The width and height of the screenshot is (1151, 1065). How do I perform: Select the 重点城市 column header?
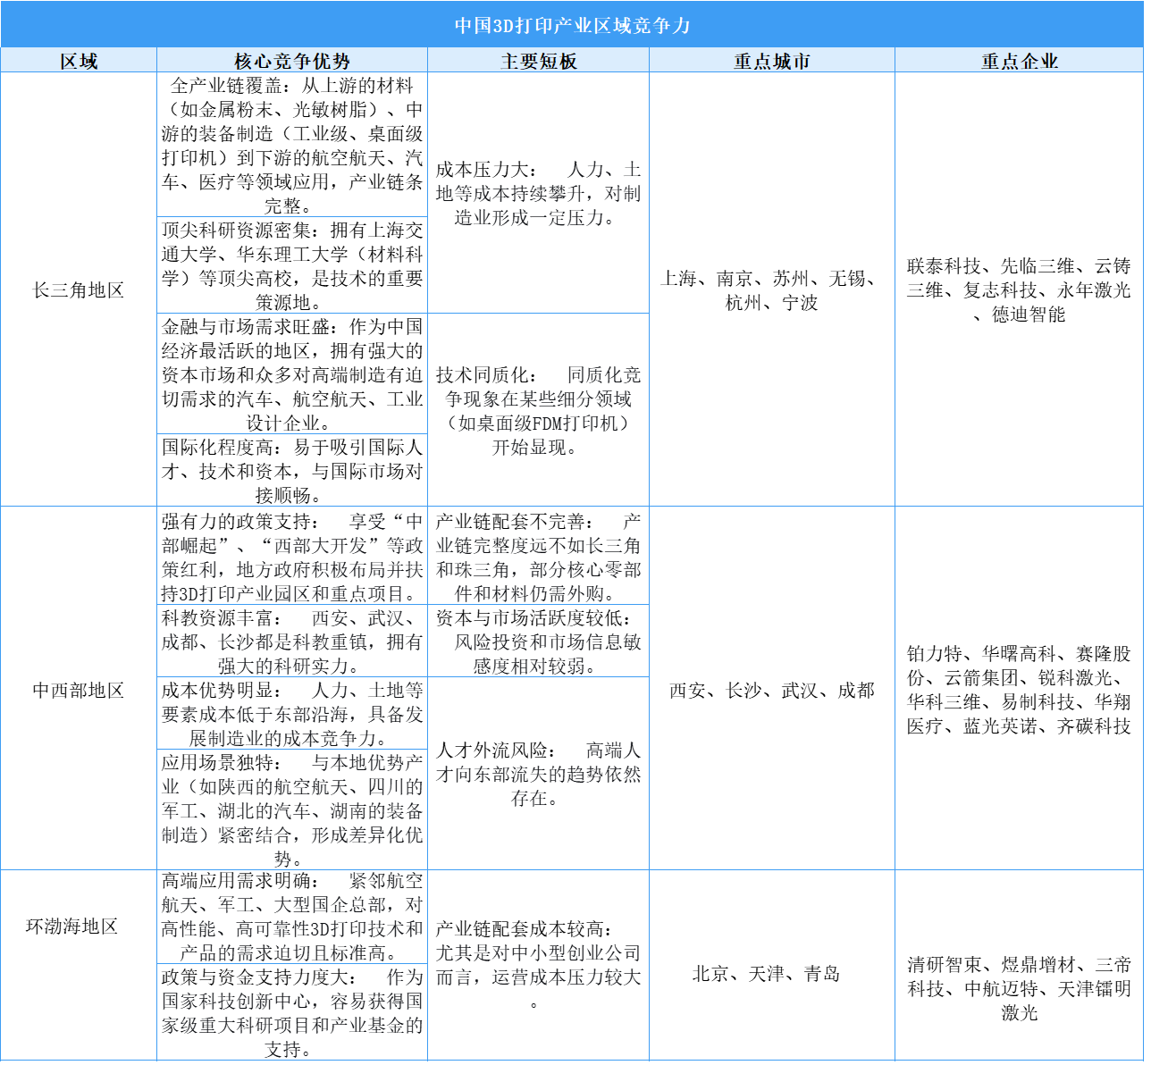coord(771,61)
